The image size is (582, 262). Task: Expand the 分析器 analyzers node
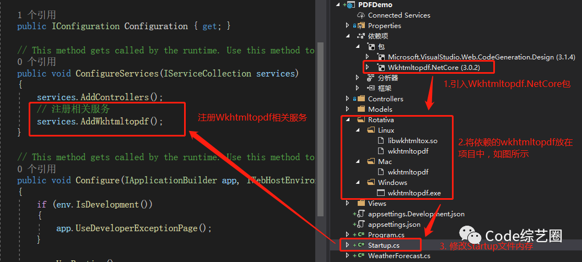(358, 78)
